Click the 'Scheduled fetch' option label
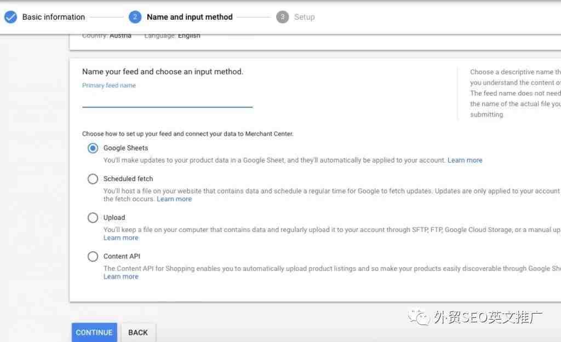Viewport: 561px width, 342px height. coord(128,179)
